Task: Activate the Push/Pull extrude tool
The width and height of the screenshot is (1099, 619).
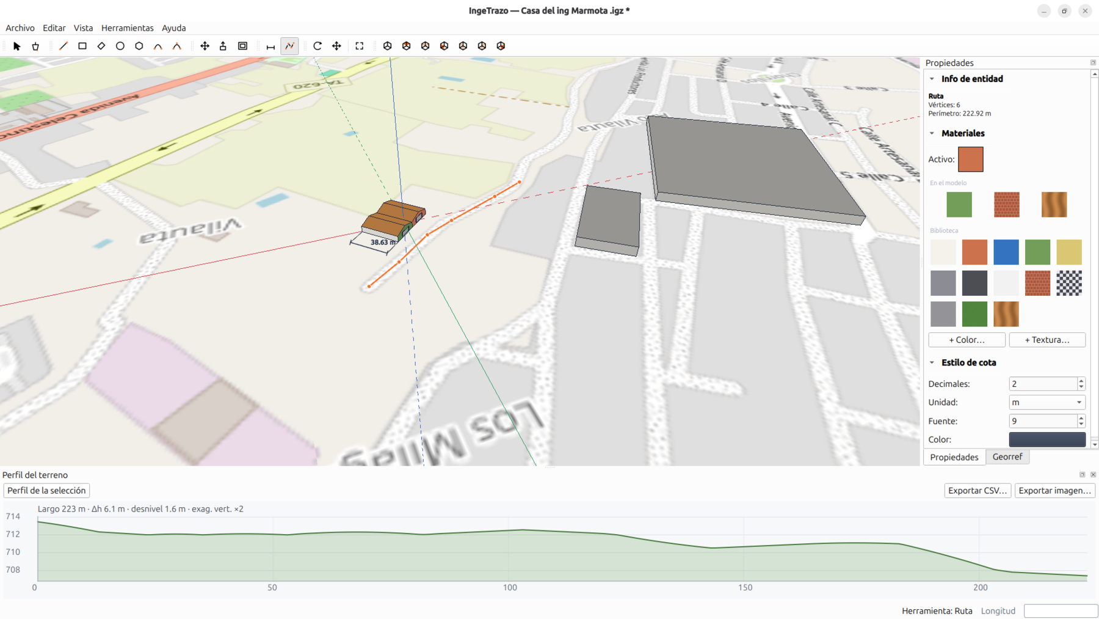Action: point(223,46)
